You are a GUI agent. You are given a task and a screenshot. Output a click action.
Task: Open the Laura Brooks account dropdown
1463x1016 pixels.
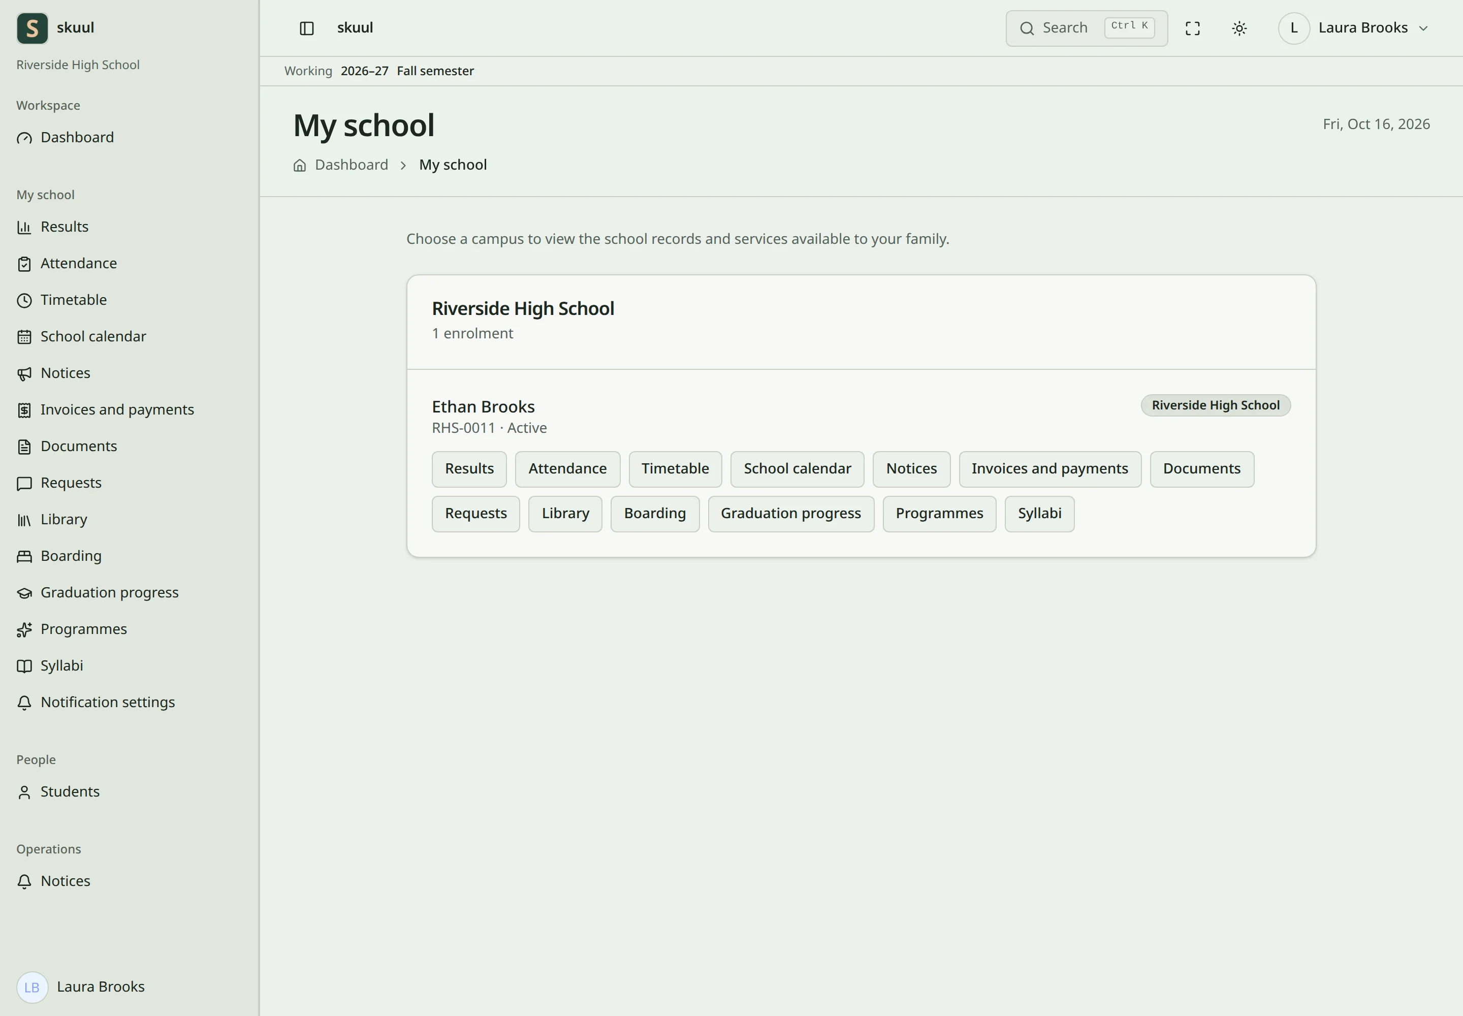tap(1354, 28)
